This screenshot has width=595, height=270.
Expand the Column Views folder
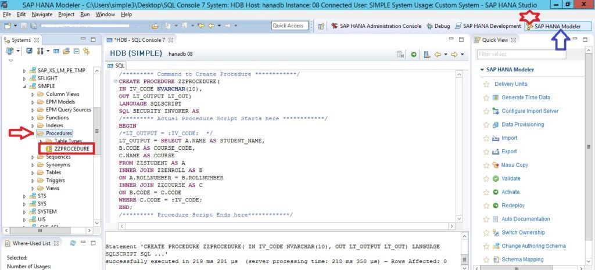click(33, 94)
